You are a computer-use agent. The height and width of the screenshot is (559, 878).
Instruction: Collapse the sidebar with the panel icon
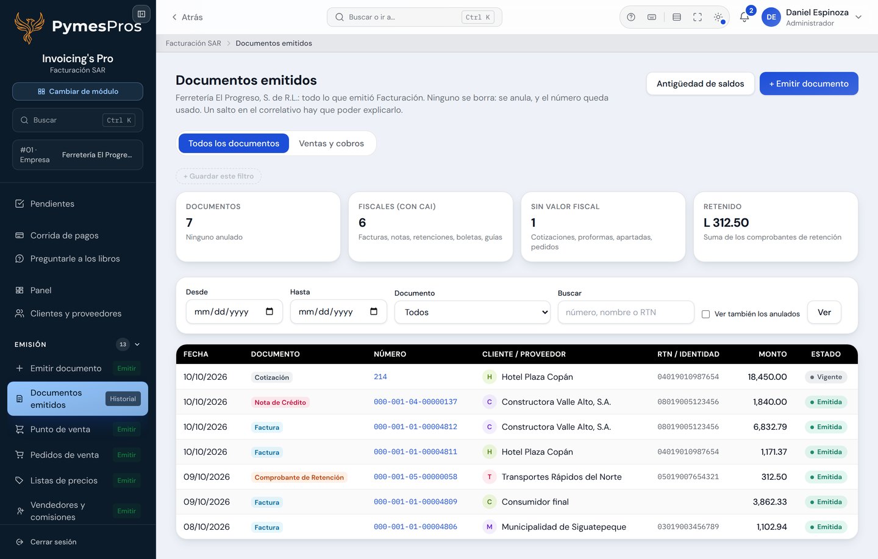pyautogui.click(x=141, y=13)
